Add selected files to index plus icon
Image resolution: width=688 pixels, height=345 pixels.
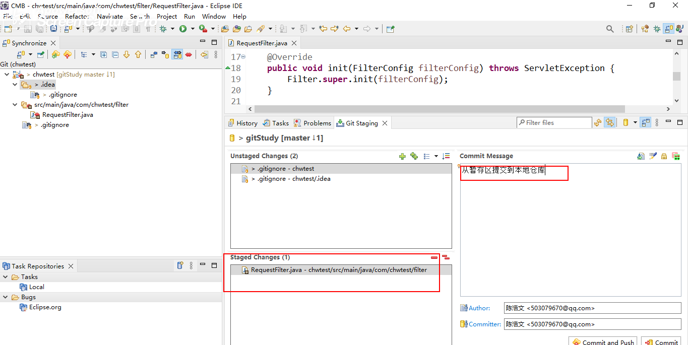[x=402, y=156]
